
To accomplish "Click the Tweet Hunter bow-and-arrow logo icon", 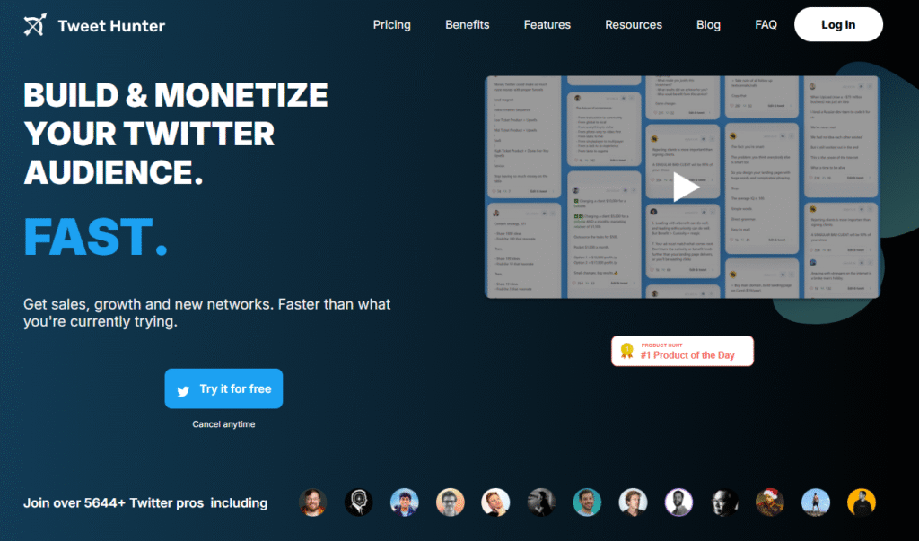I will [35, 25].
